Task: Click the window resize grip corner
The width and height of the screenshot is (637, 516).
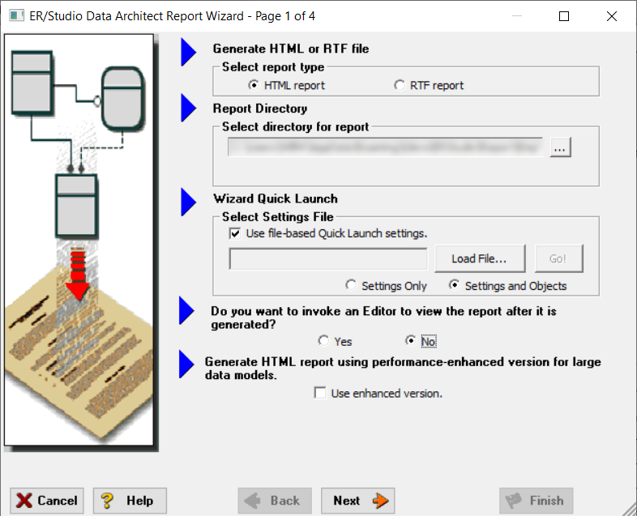Action: [629, 509]
